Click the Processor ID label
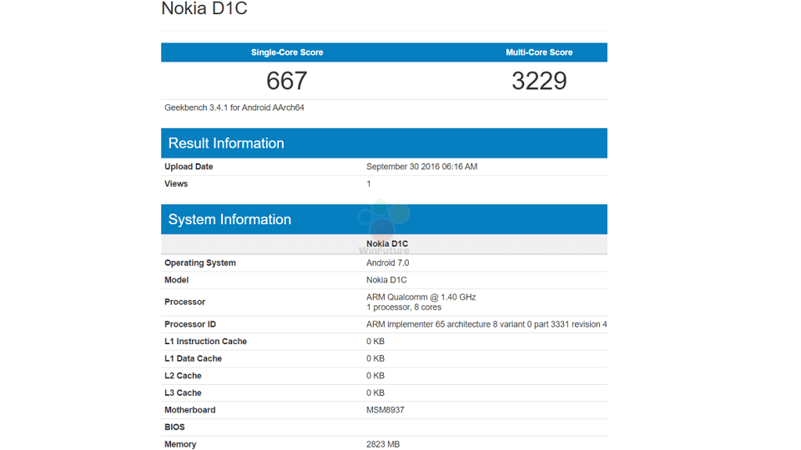 190,324
